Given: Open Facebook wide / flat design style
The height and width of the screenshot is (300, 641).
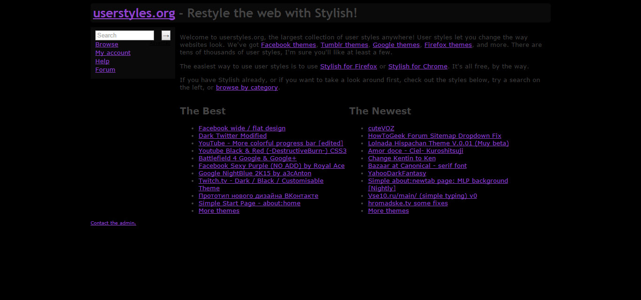Looking at the screenshot, I should point(242,128).
